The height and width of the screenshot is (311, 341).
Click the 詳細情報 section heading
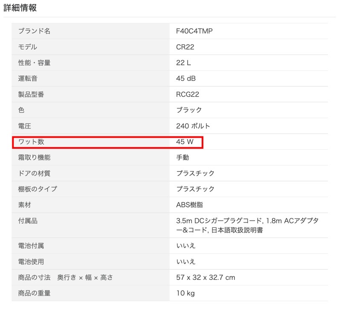click(20, 8)
